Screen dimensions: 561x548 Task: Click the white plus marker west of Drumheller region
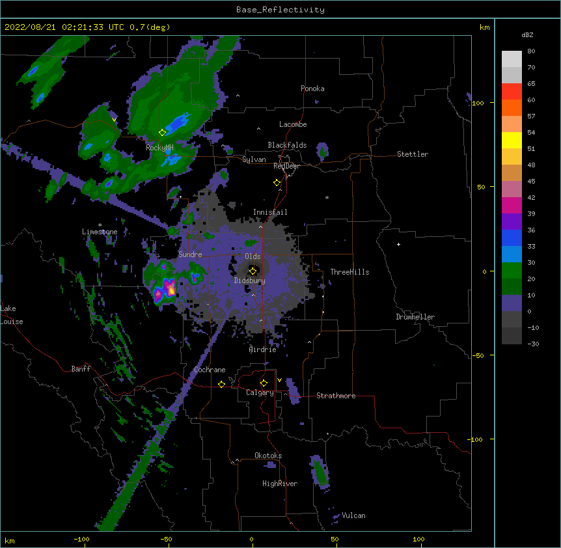click(398, 244)
